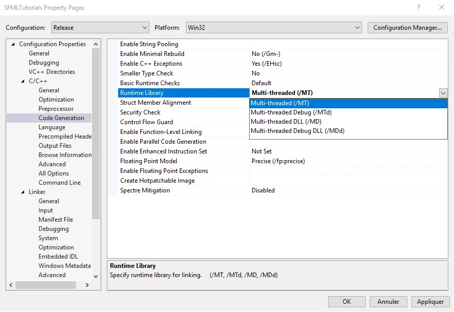Image resolution: width=454 pixels, height=312 pixels.
Task: Collapse the Linker tree node arrow
Action: tap(23, 192)
